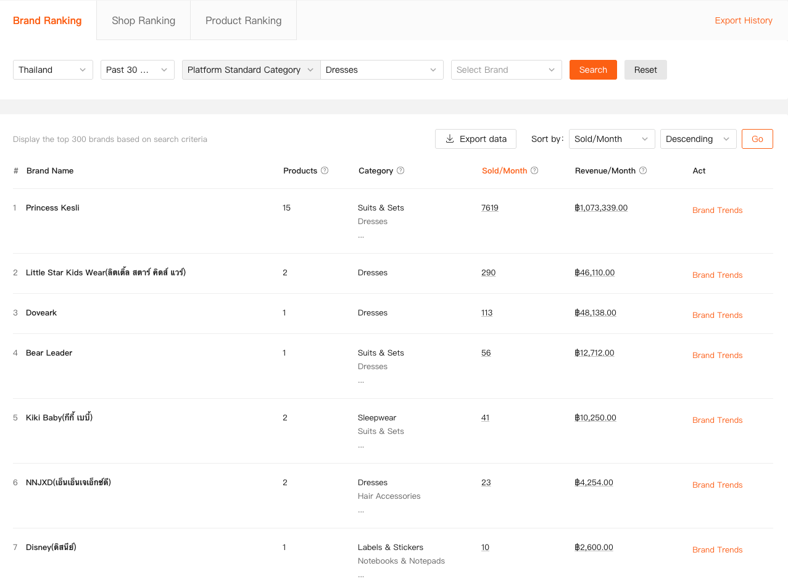Click the 7619 sold value for Princess Kesli
The width and height of the screenshot is (788, 584).
(490, 208)
